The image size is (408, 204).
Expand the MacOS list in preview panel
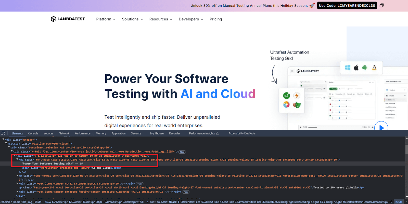[405, 96]
